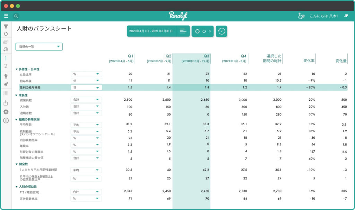Viewport: 355px width, 210px height.
Task: Click the rocket icon in sidebar
Action: point(6,84)
